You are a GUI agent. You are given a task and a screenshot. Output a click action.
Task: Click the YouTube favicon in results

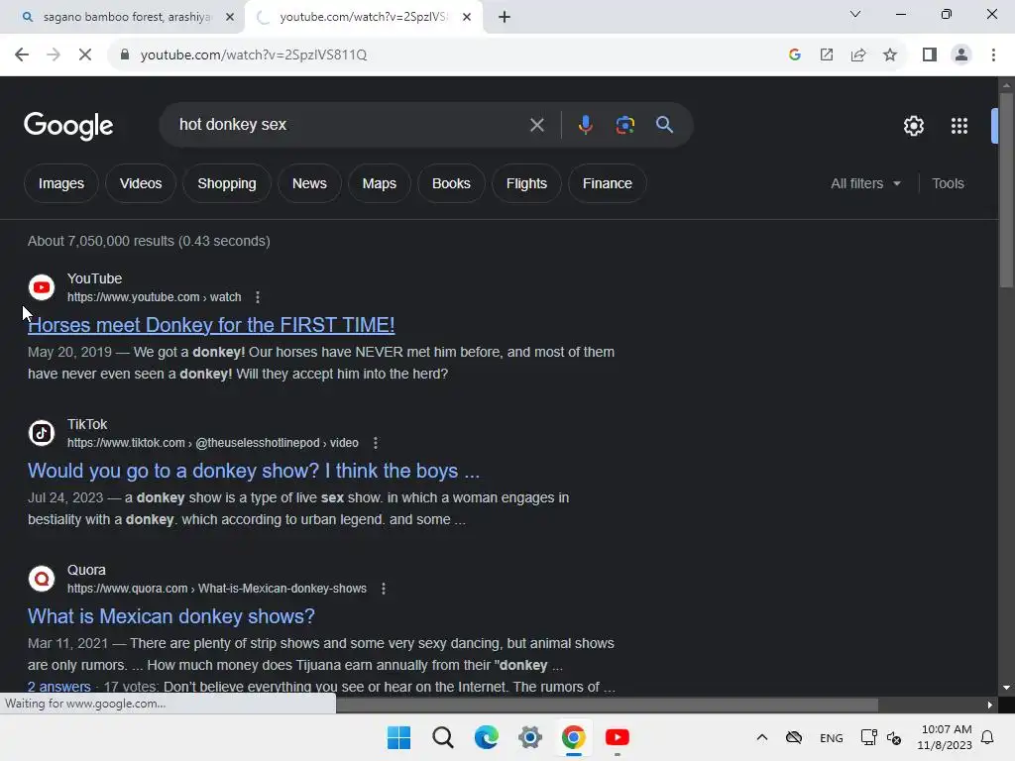coord(42,287)
